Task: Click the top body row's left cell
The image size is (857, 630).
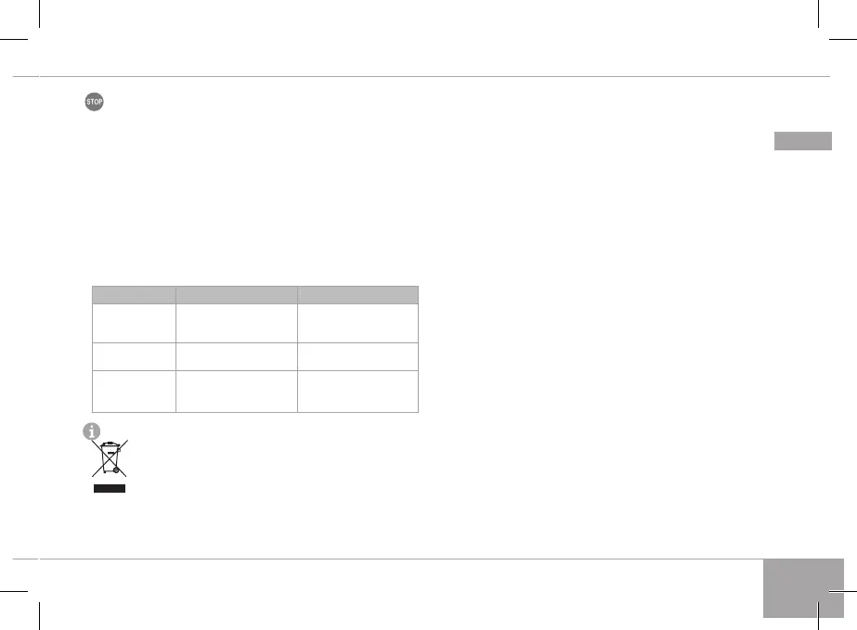Action: click(x=135, y=322)
